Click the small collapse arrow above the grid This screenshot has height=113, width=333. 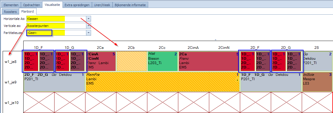[215, 40]
